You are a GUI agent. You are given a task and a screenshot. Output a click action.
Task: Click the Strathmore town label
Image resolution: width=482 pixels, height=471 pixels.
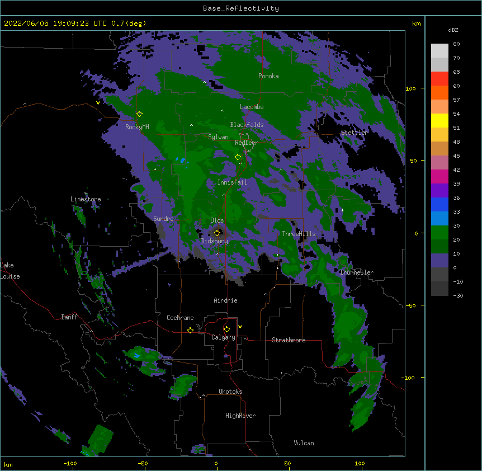pos(289,340)
